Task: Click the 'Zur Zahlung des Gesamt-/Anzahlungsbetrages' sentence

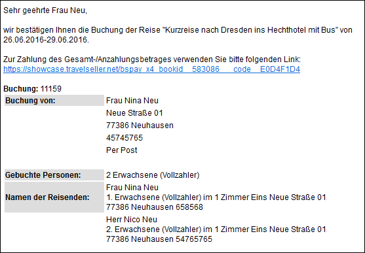Action: tap(152, 59)
